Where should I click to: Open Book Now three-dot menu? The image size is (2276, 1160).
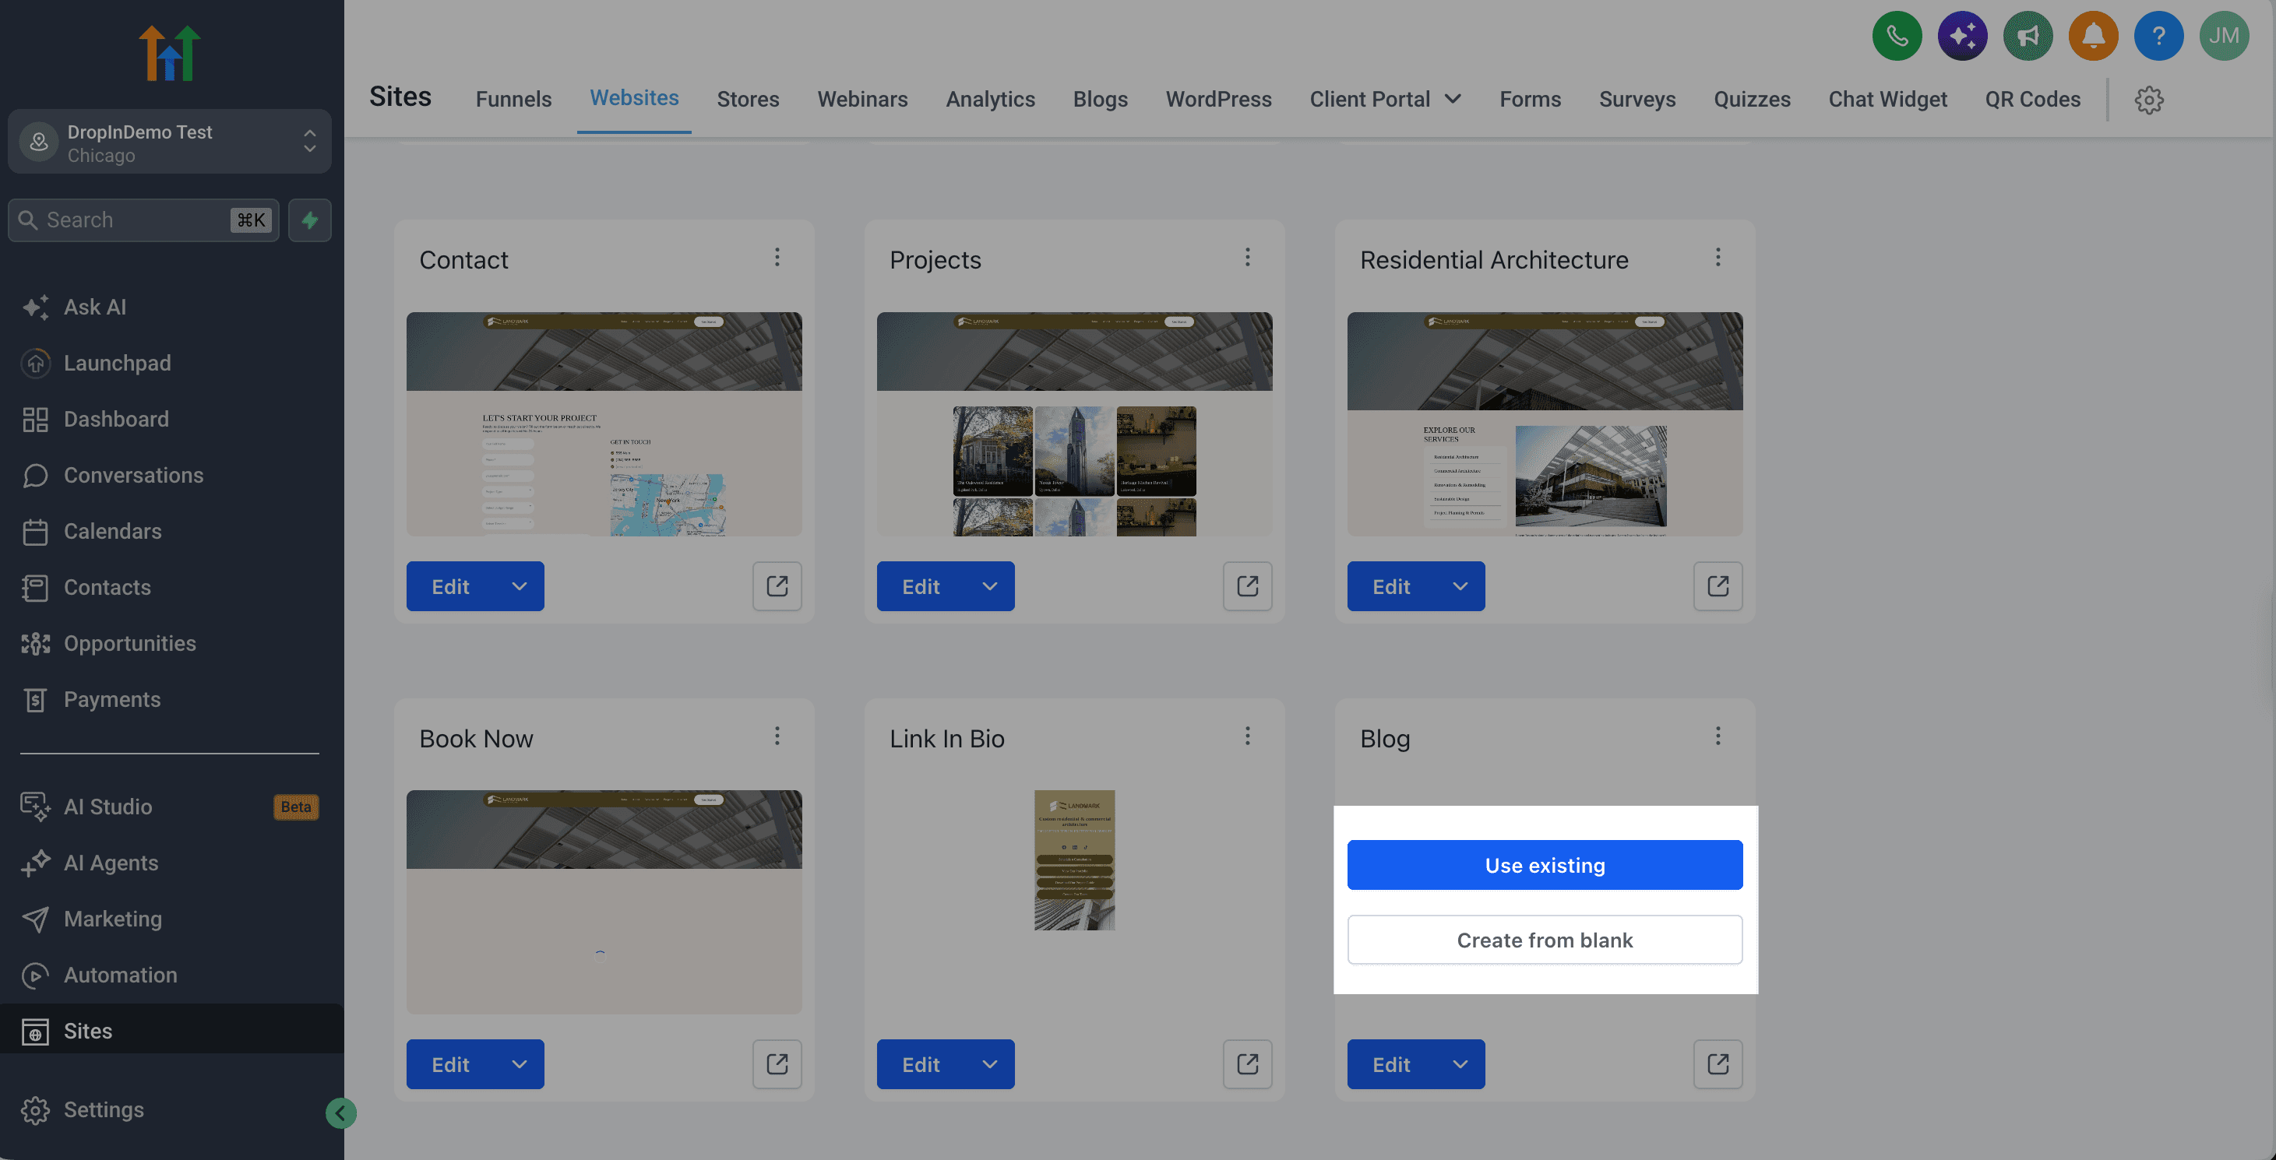pyautogui.click(x=777, y=736)
